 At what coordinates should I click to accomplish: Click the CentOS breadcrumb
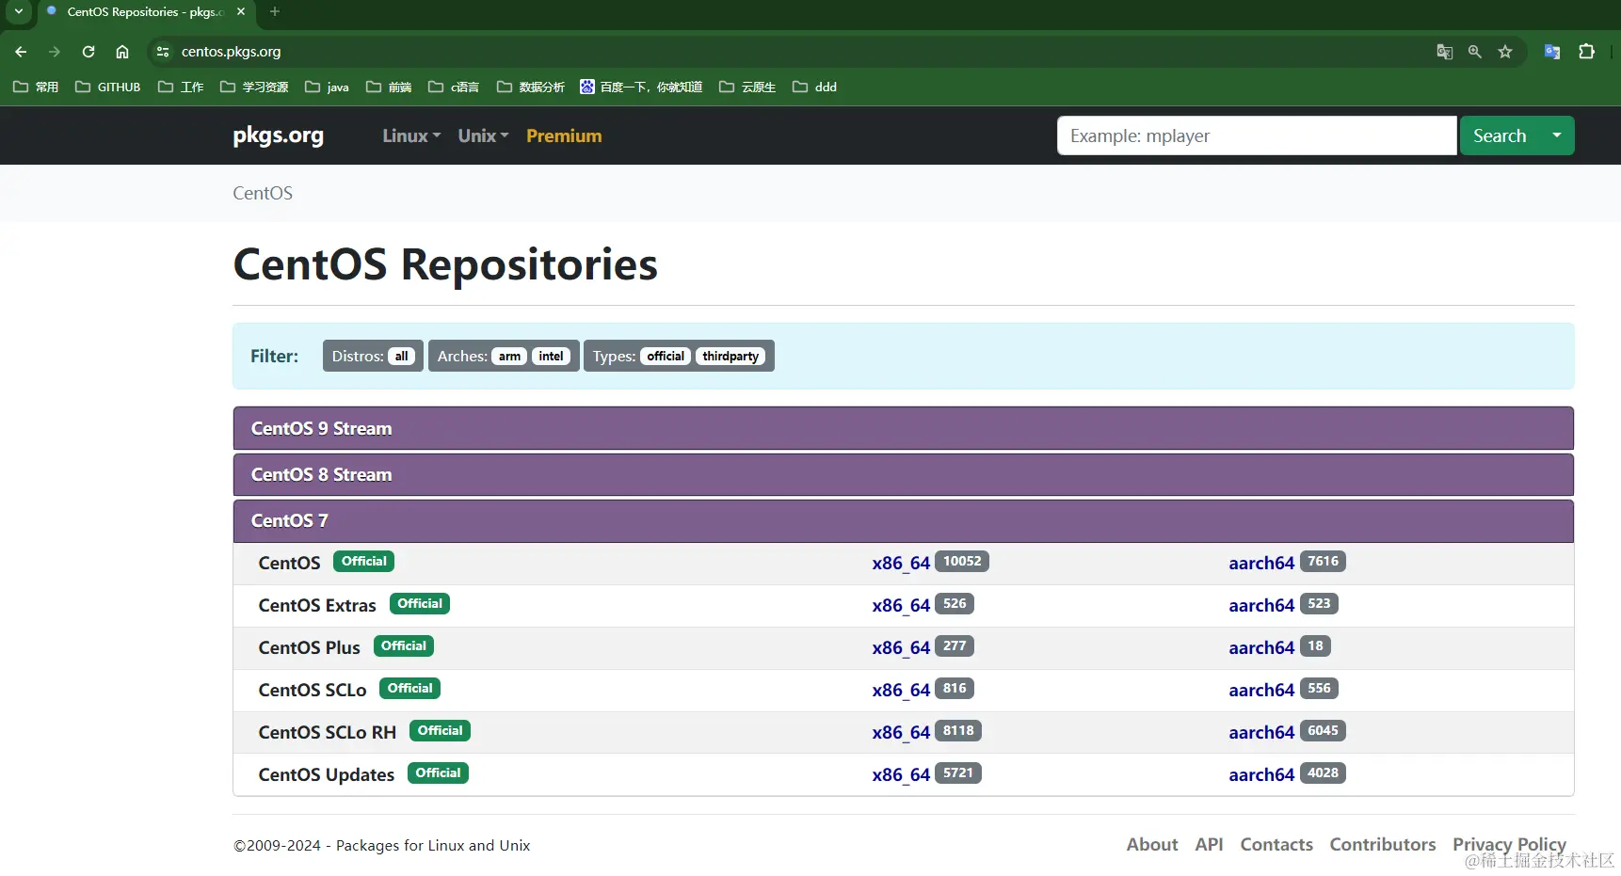pyautogui.click(x=263, y=193)
